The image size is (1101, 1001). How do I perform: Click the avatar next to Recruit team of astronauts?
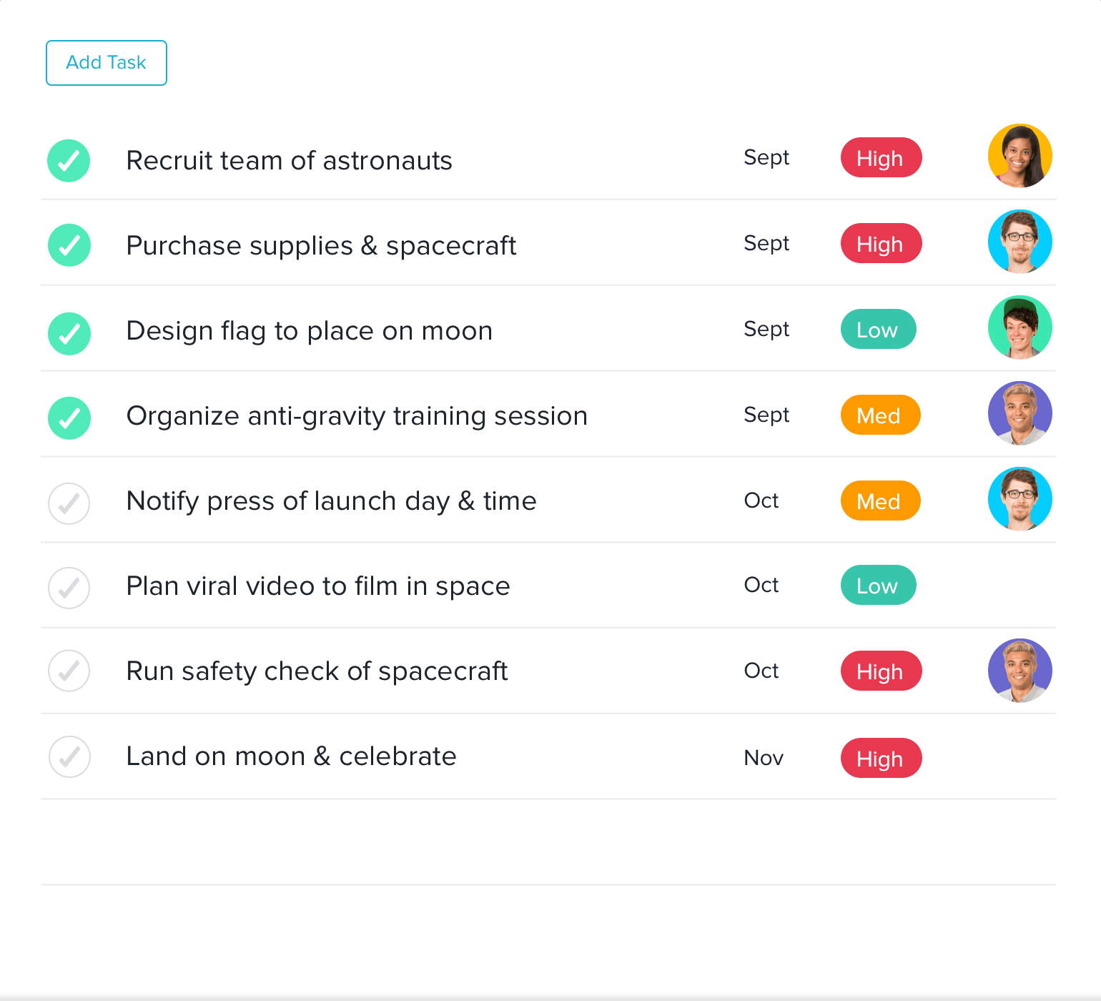1020,156
